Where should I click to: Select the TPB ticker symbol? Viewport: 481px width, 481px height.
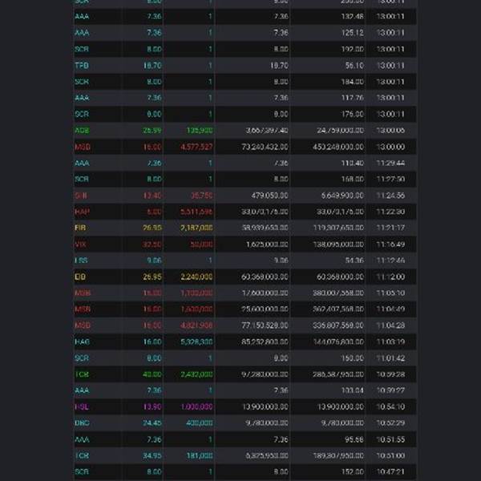click(x=82, y=66)
